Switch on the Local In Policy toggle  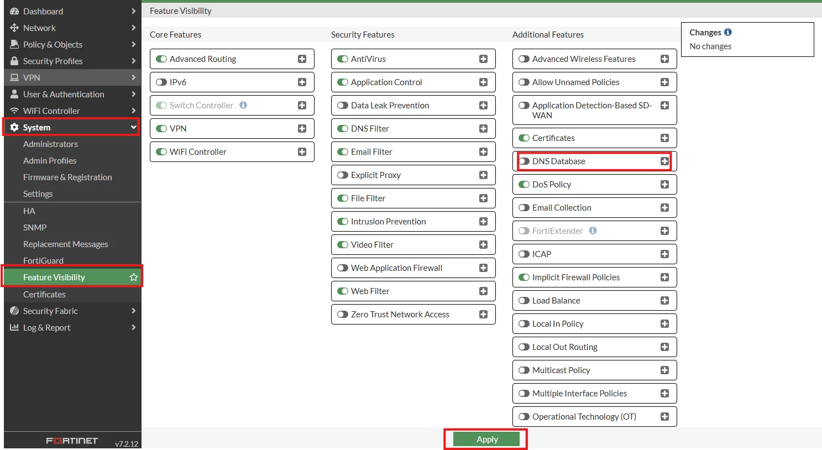524,323
